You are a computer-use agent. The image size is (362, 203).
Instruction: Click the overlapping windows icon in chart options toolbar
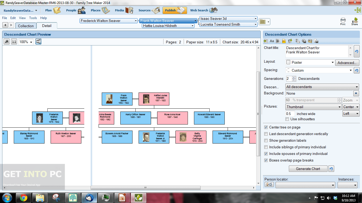click(298, 41)
